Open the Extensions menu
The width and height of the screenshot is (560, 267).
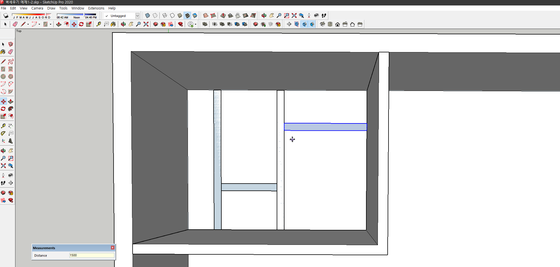[96, 8]
